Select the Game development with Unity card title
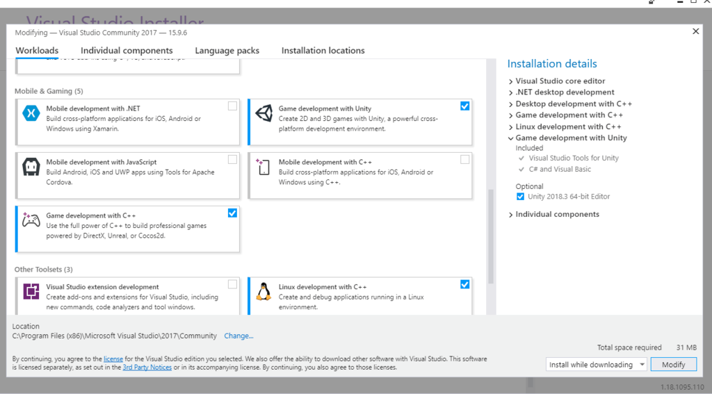Viewport: 712px width, 394px height. point(325,108)
